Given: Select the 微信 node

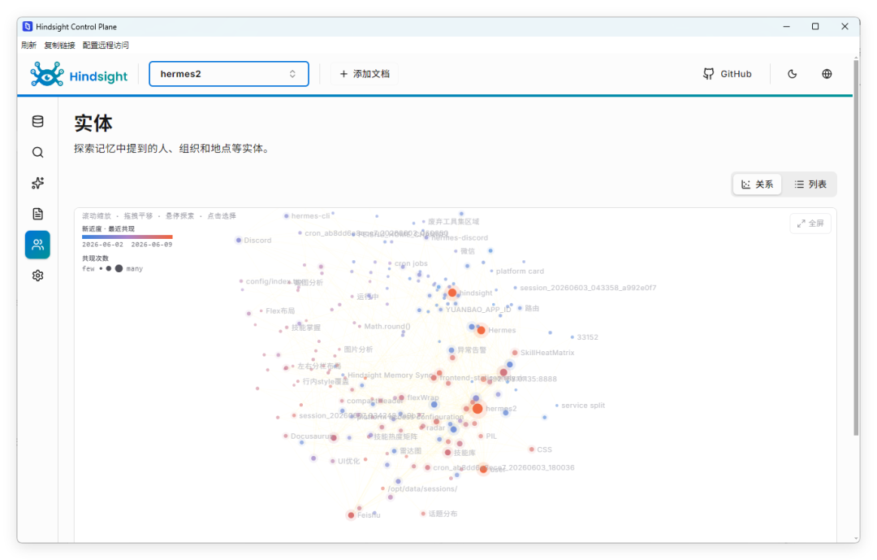Looking at the screenshot, I should pos(456,251).
